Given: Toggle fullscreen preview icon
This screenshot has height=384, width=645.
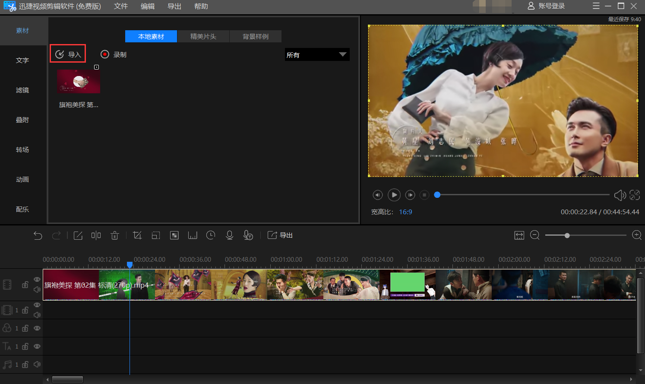Looking at the screenshot, I should (x=635, y=195).
